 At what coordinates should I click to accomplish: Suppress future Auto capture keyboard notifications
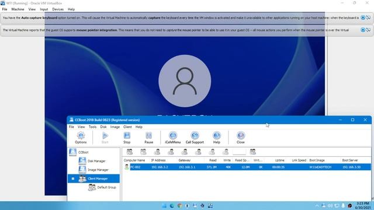368,17
